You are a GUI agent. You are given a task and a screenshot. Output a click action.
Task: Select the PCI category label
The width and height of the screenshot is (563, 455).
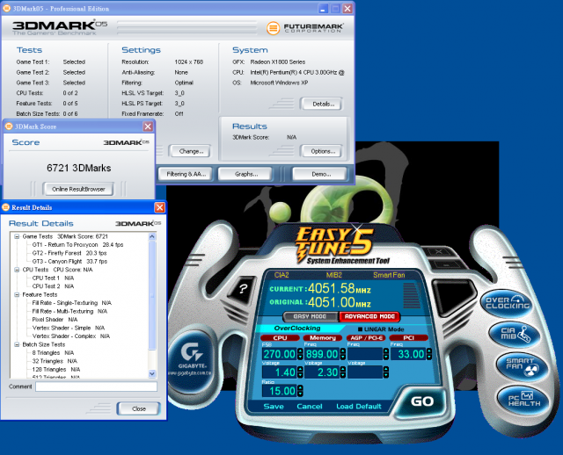pos(408,338)
